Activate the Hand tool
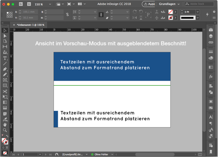 click(x=5, y=125)
